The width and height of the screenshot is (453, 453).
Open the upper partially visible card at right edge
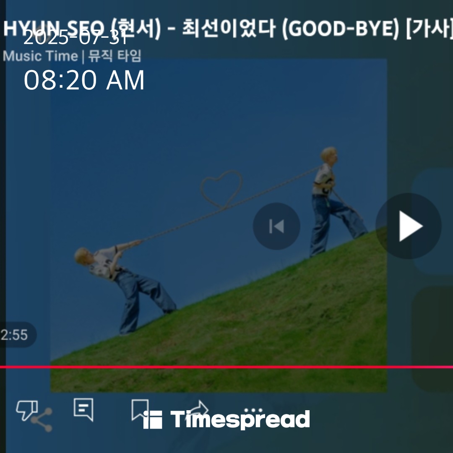[x=432, y=221]
